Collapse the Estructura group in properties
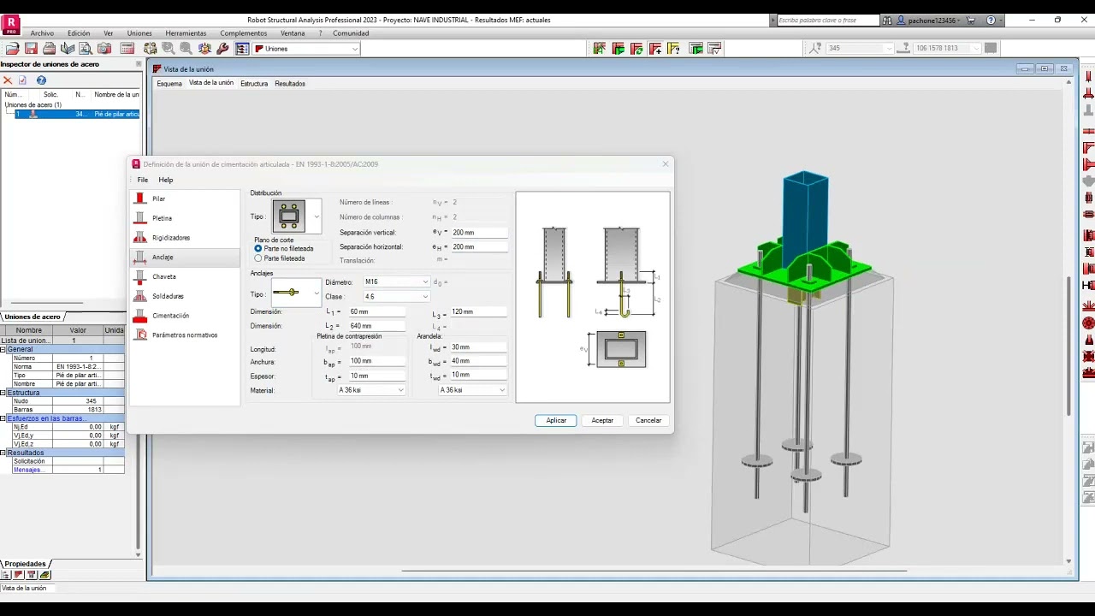This screenshot has height=616, width=1095. (x=3, y=393)
